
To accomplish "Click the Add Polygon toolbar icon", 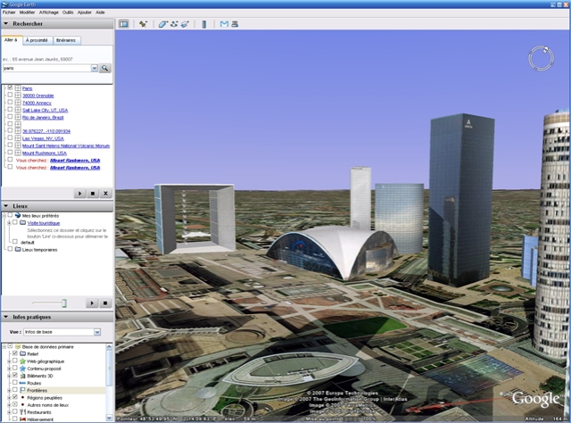I will pos(162,24).
